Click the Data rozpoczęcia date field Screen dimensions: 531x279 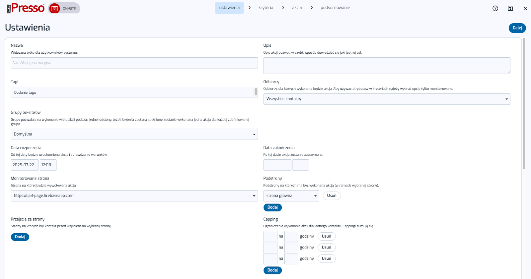[25, 165]
